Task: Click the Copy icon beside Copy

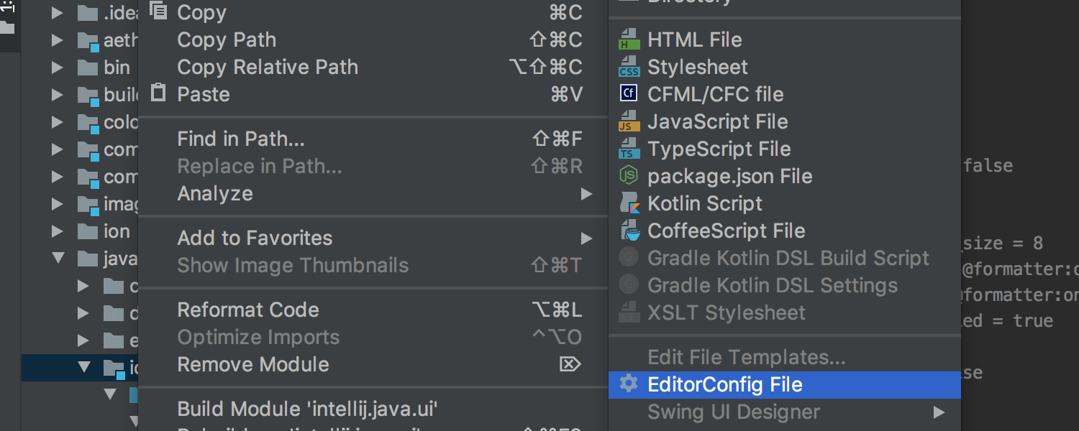Action: click(x=158, y=11)
